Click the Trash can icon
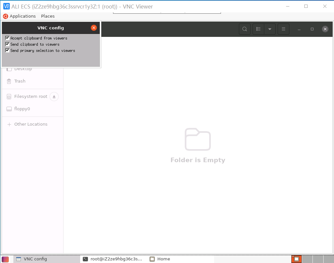This screenshot has width=334, height=263. pyautogui.click(x=9, y=81)
